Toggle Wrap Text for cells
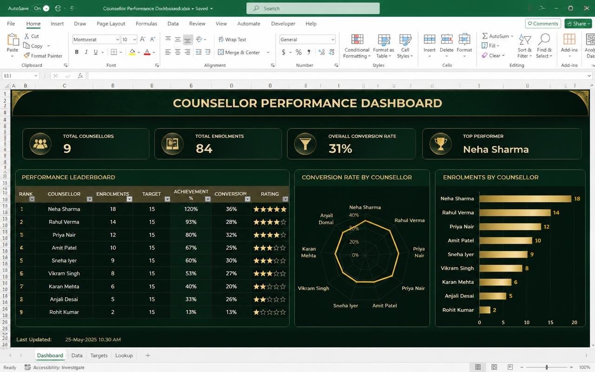The height and width of the screenshot is (372, 595). point(232,40)
